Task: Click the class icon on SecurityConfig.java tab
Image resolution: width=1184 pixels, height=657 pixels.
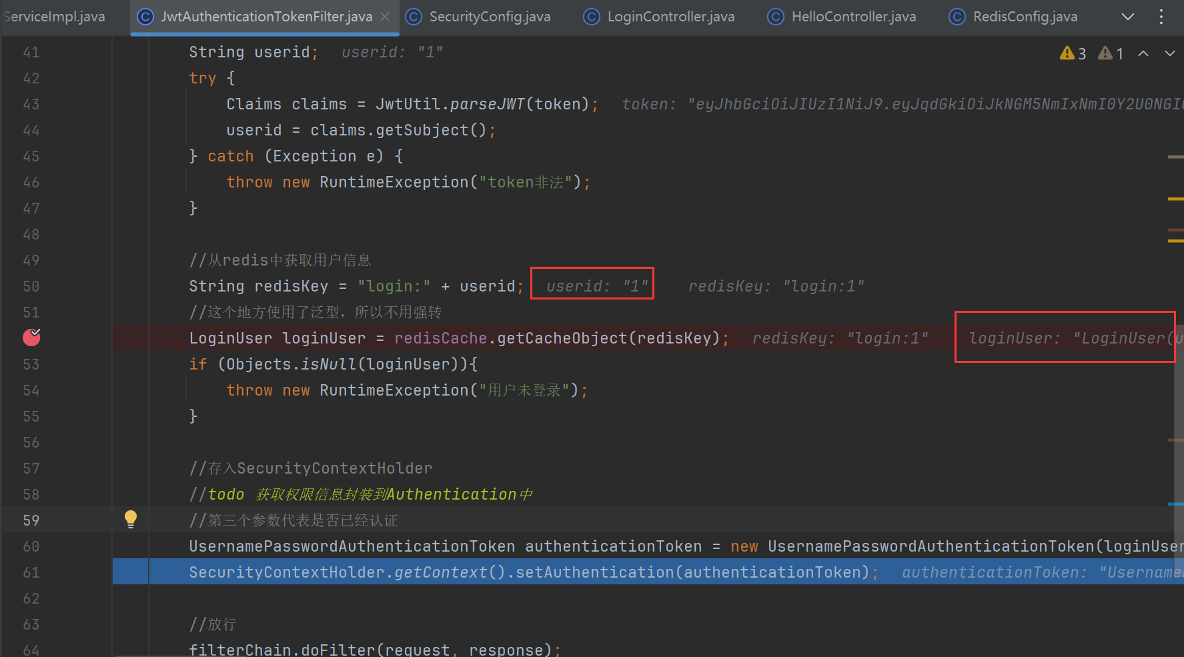Action: pyautogui.click(x=414, y=17)
